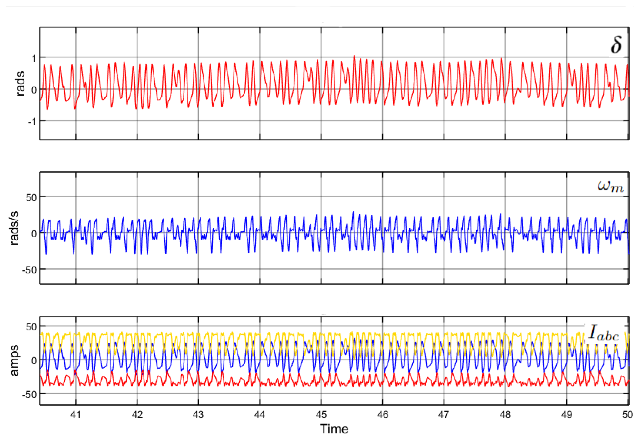This screenshot has height=440, width=639.
Task: Click the 'amps' y-axis label
Action: 14,360
